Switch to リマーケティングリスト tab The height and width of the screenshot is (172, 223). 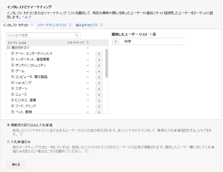tap(52, 25)
